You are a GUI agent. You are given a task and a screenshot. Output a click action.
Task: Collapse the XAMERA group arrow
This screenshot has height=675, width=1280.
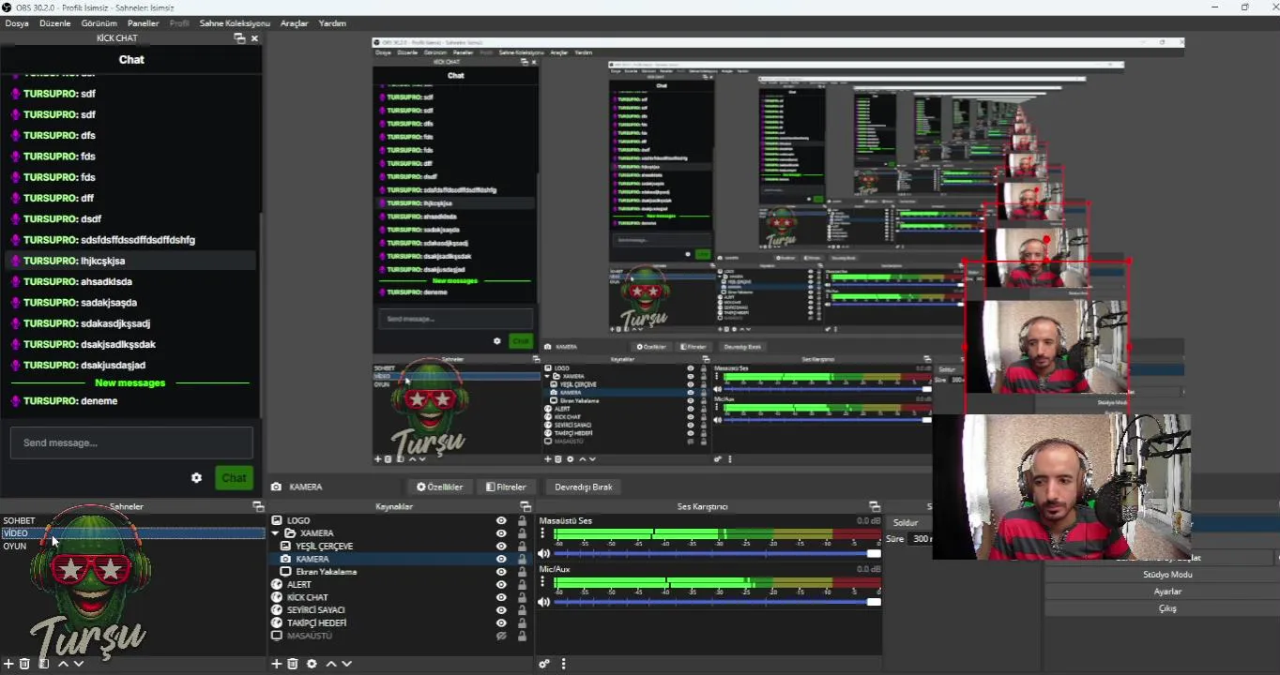click(277, 533)
